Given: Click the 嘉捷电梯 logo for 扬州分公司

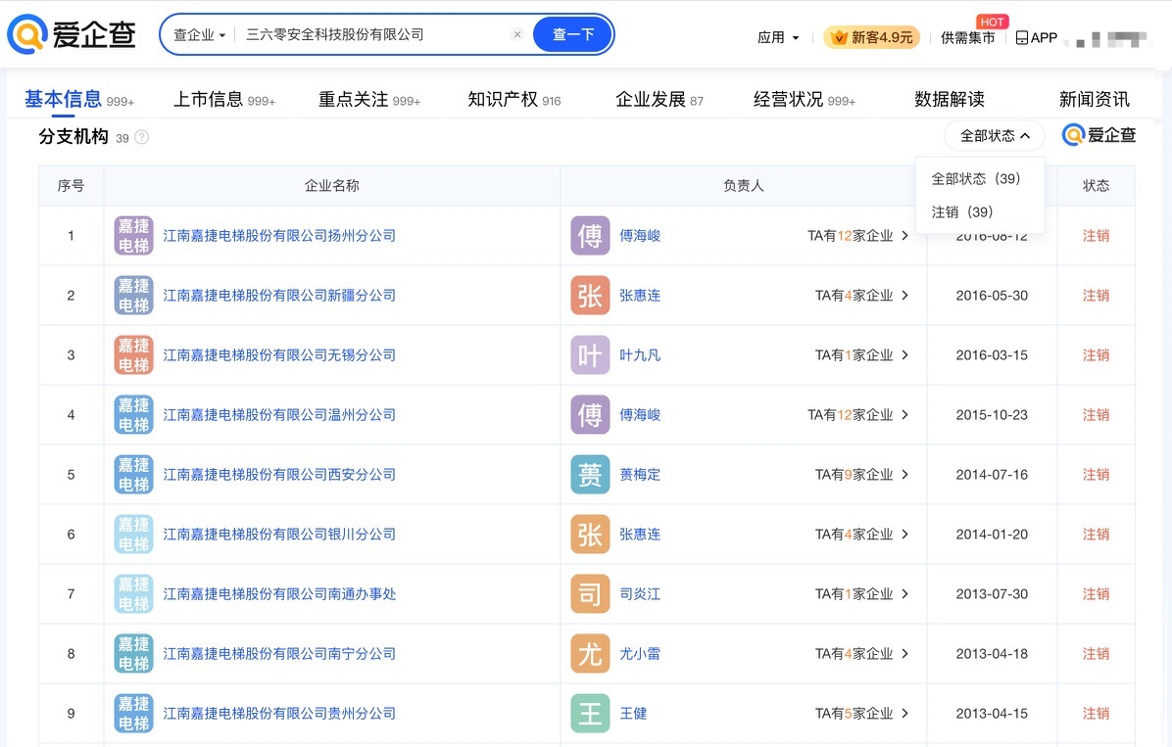Looking at the screenshot, I should (x=133, y=236).
